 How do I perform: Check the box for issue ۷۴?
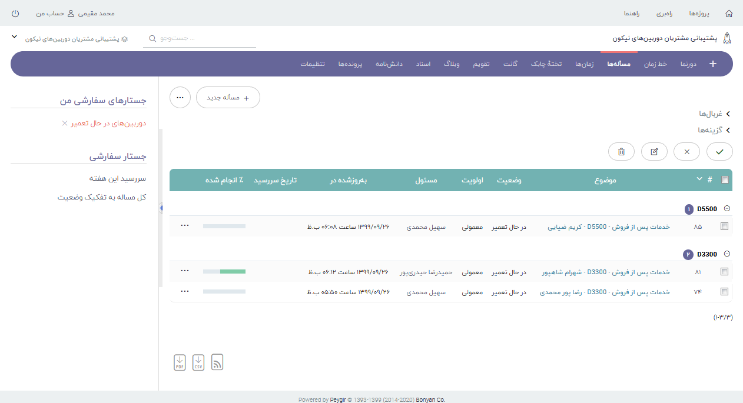tap(724, 292)
